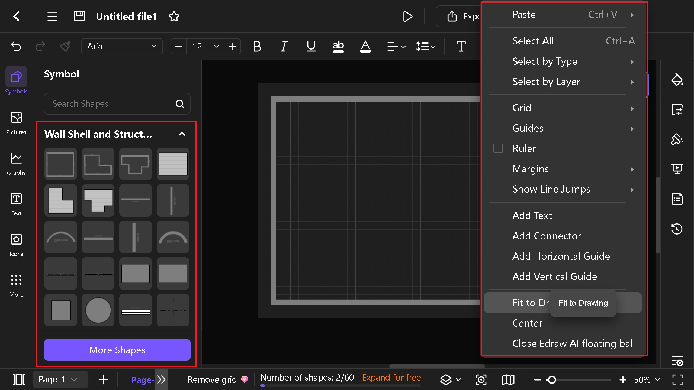Screen dimensions: 694x390
Task: Click the More Shapes button
Action: (117, 350)
